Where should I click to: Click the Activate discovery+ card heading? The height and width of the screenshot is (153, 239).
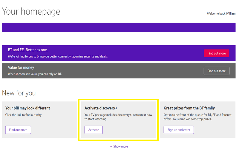click(x=101, y=108)
